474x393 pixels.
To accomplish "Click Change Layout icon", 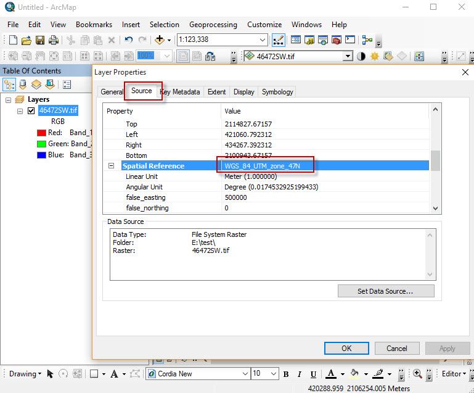I will pyautogui.click(x=210, y=56).
